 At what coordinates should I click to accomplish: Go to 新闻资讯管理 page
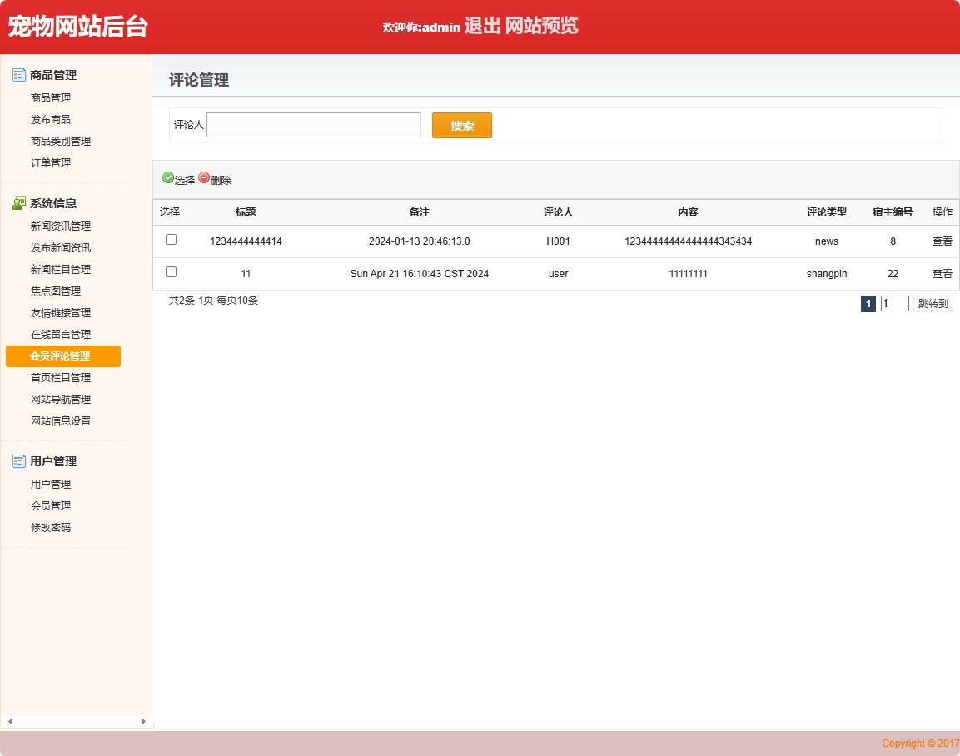coord(61,226)
